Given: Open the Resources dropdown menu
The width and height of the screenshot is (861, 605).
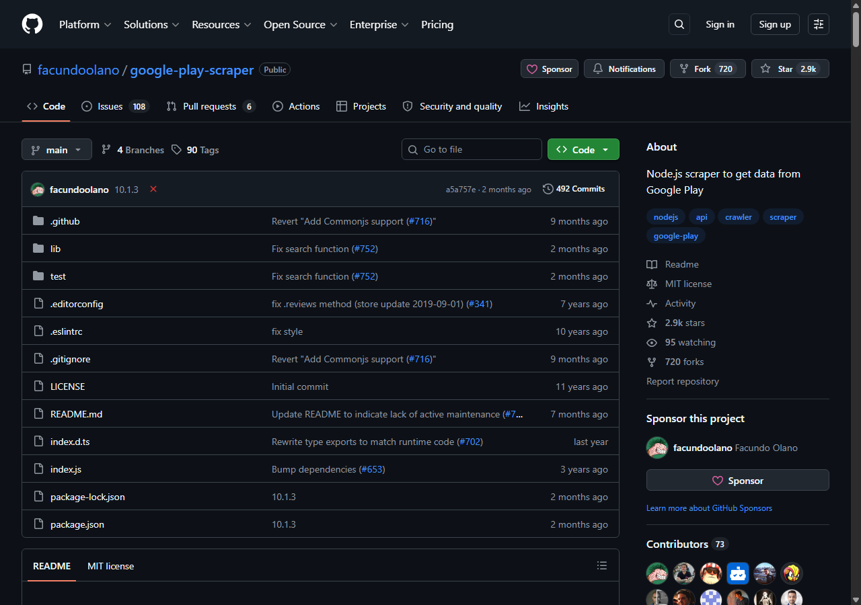Looking at the screenshot, I should (221, 24).
